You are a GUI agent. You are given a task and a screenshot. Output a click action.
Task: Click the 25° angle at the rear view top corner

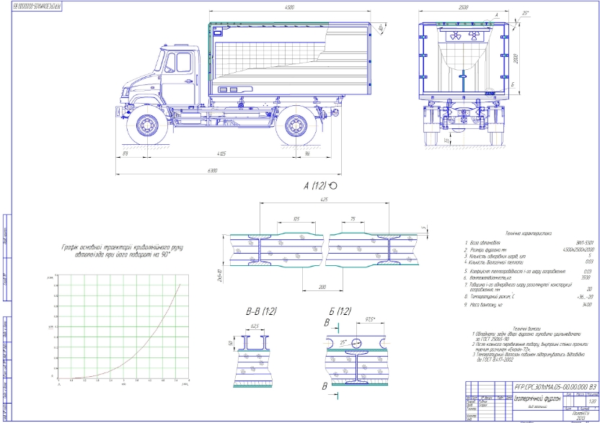[x=526, y=13]
